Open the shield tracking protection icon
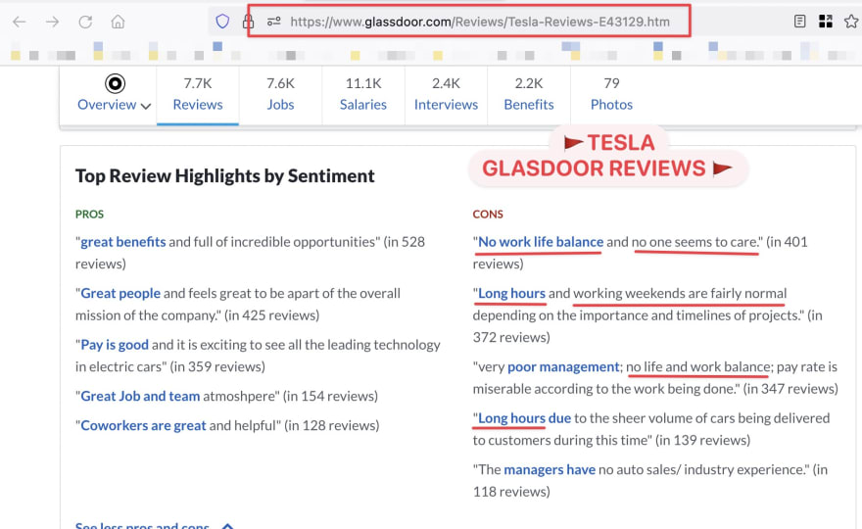This screenshot has width=862, height=529. tap(222, 22)
